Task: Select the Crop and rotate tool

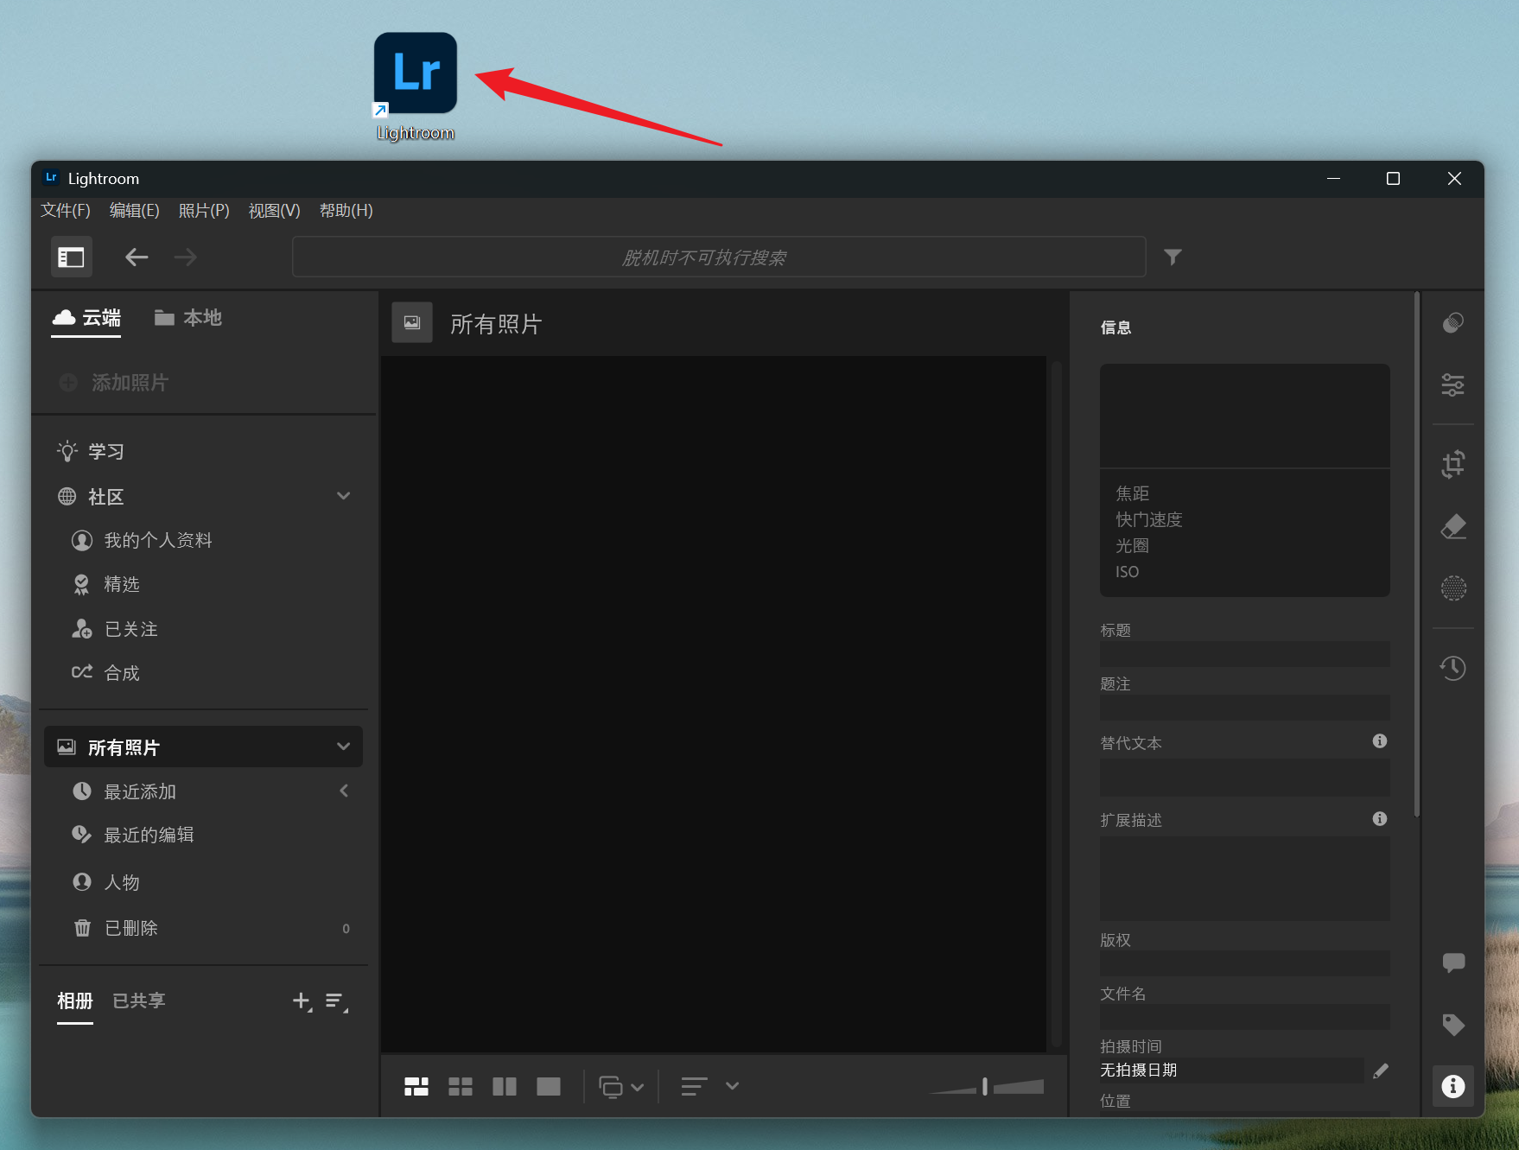Action: (1453, 464)
